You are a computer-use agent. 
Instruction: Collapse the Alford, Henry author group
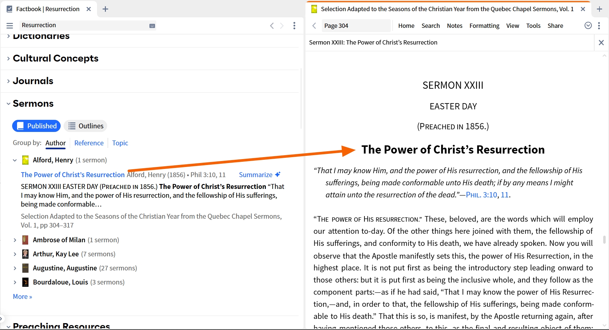15,160
